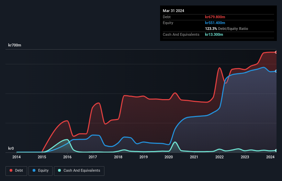Click the 2016 x-axis label

point(67,157)
